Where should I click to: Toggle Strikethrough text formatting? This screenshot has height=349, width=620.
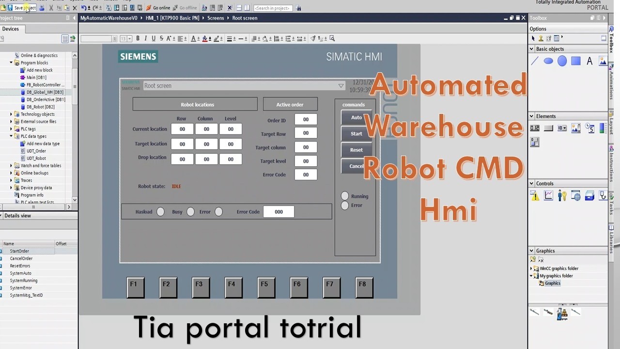click(x=161, y=38)
